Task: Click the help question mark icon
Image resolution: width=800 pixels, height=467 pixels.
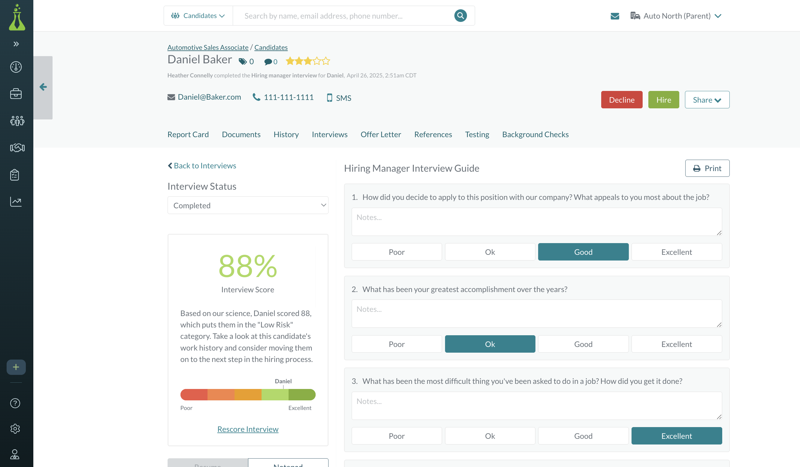Action: (15, 403)
